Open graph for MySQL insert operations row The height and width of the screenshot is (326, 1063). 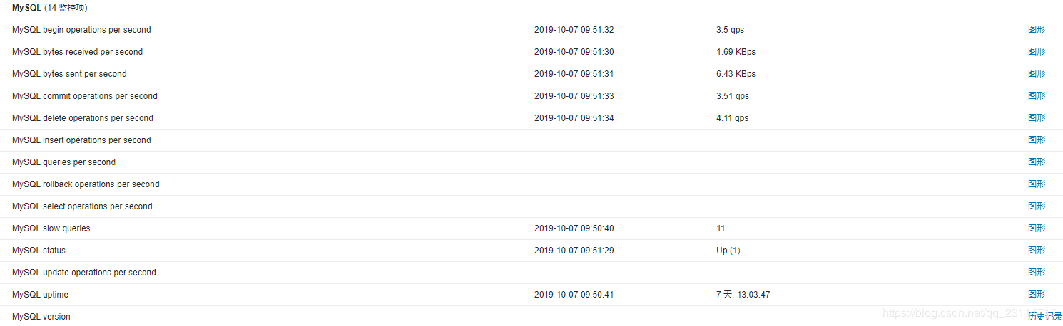pyautogui.click(x=1036, y=140)
